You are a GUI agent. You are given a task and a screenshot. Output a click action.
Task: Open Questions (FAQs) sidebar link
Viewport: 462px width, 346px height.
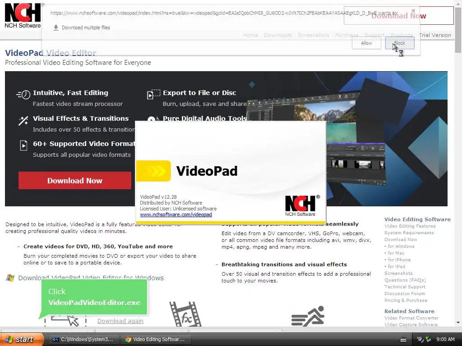pyautogui.click(x=405, y=280)
